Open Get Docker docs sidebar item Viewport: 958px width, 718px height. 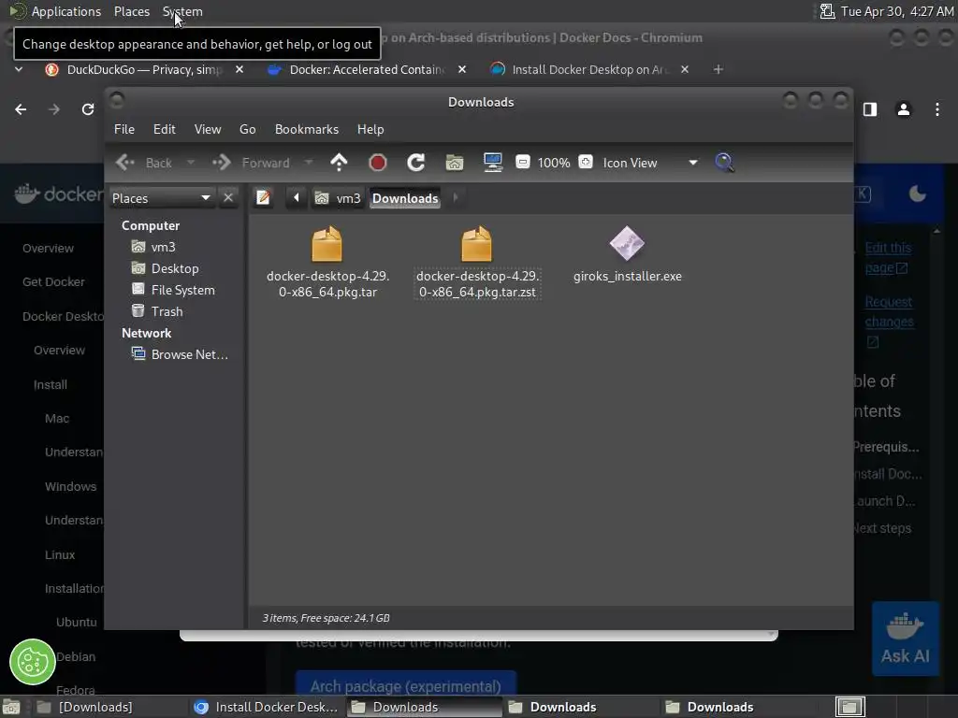(x=53, y=282)
